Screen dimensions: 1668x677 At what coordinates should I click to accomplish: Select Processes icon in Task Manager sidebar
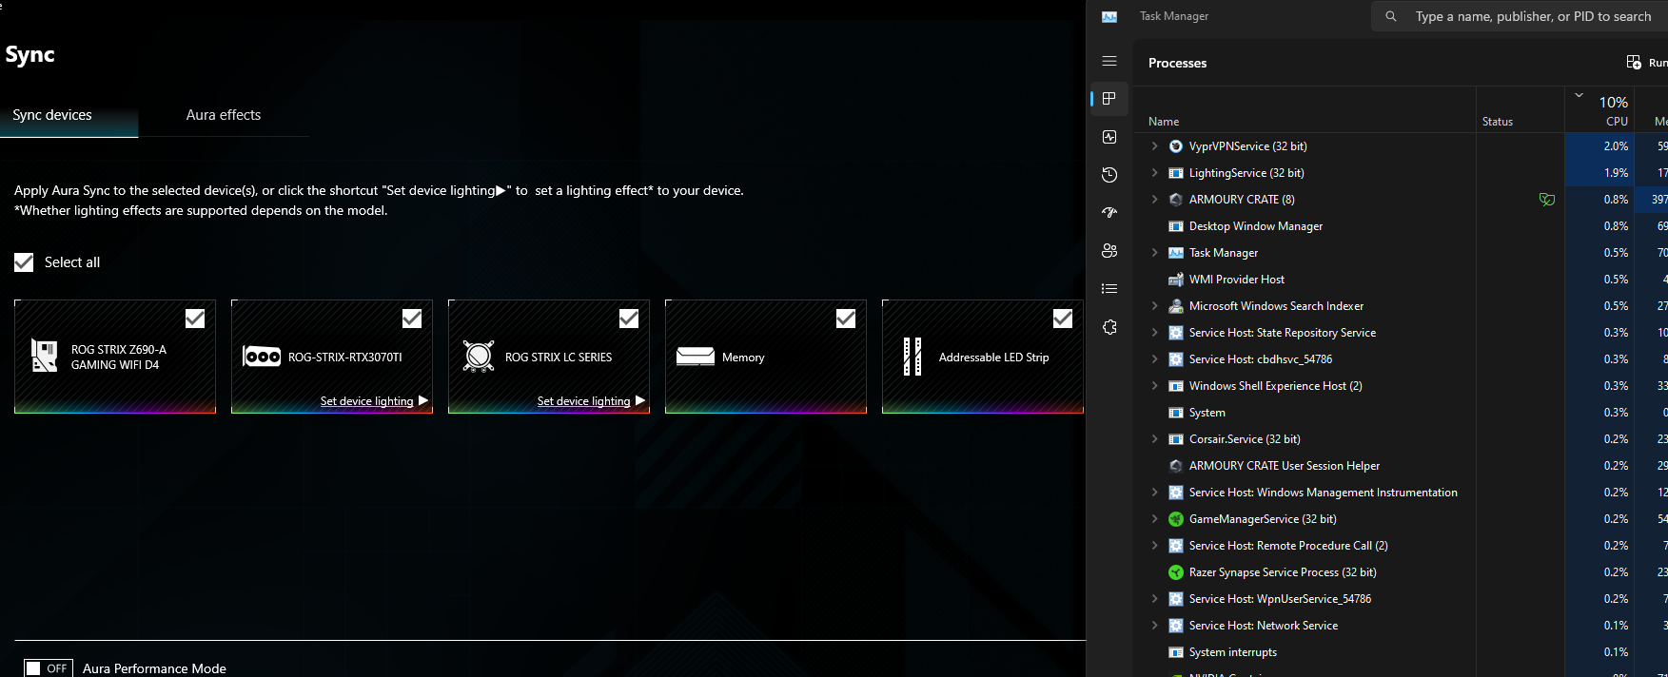tap(1109, 99)
